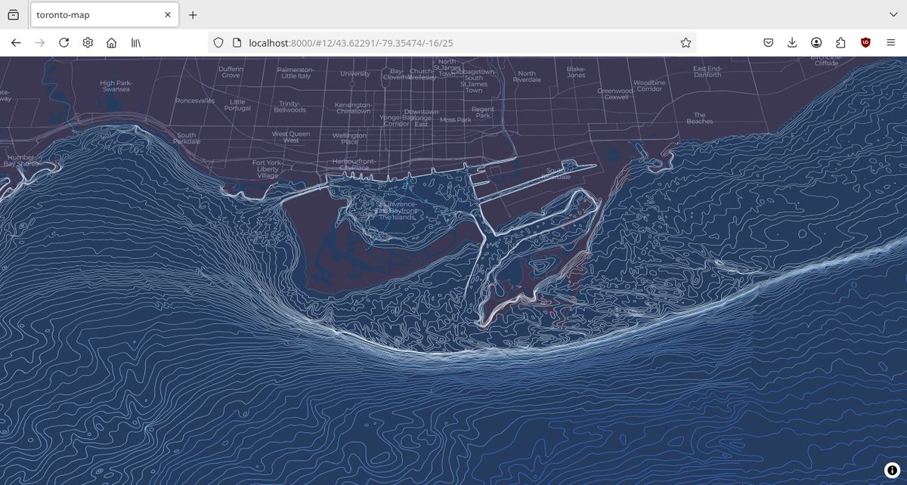Toggle tracking protection via the shield
Screen dimensions: 907x485
[218, 42]
